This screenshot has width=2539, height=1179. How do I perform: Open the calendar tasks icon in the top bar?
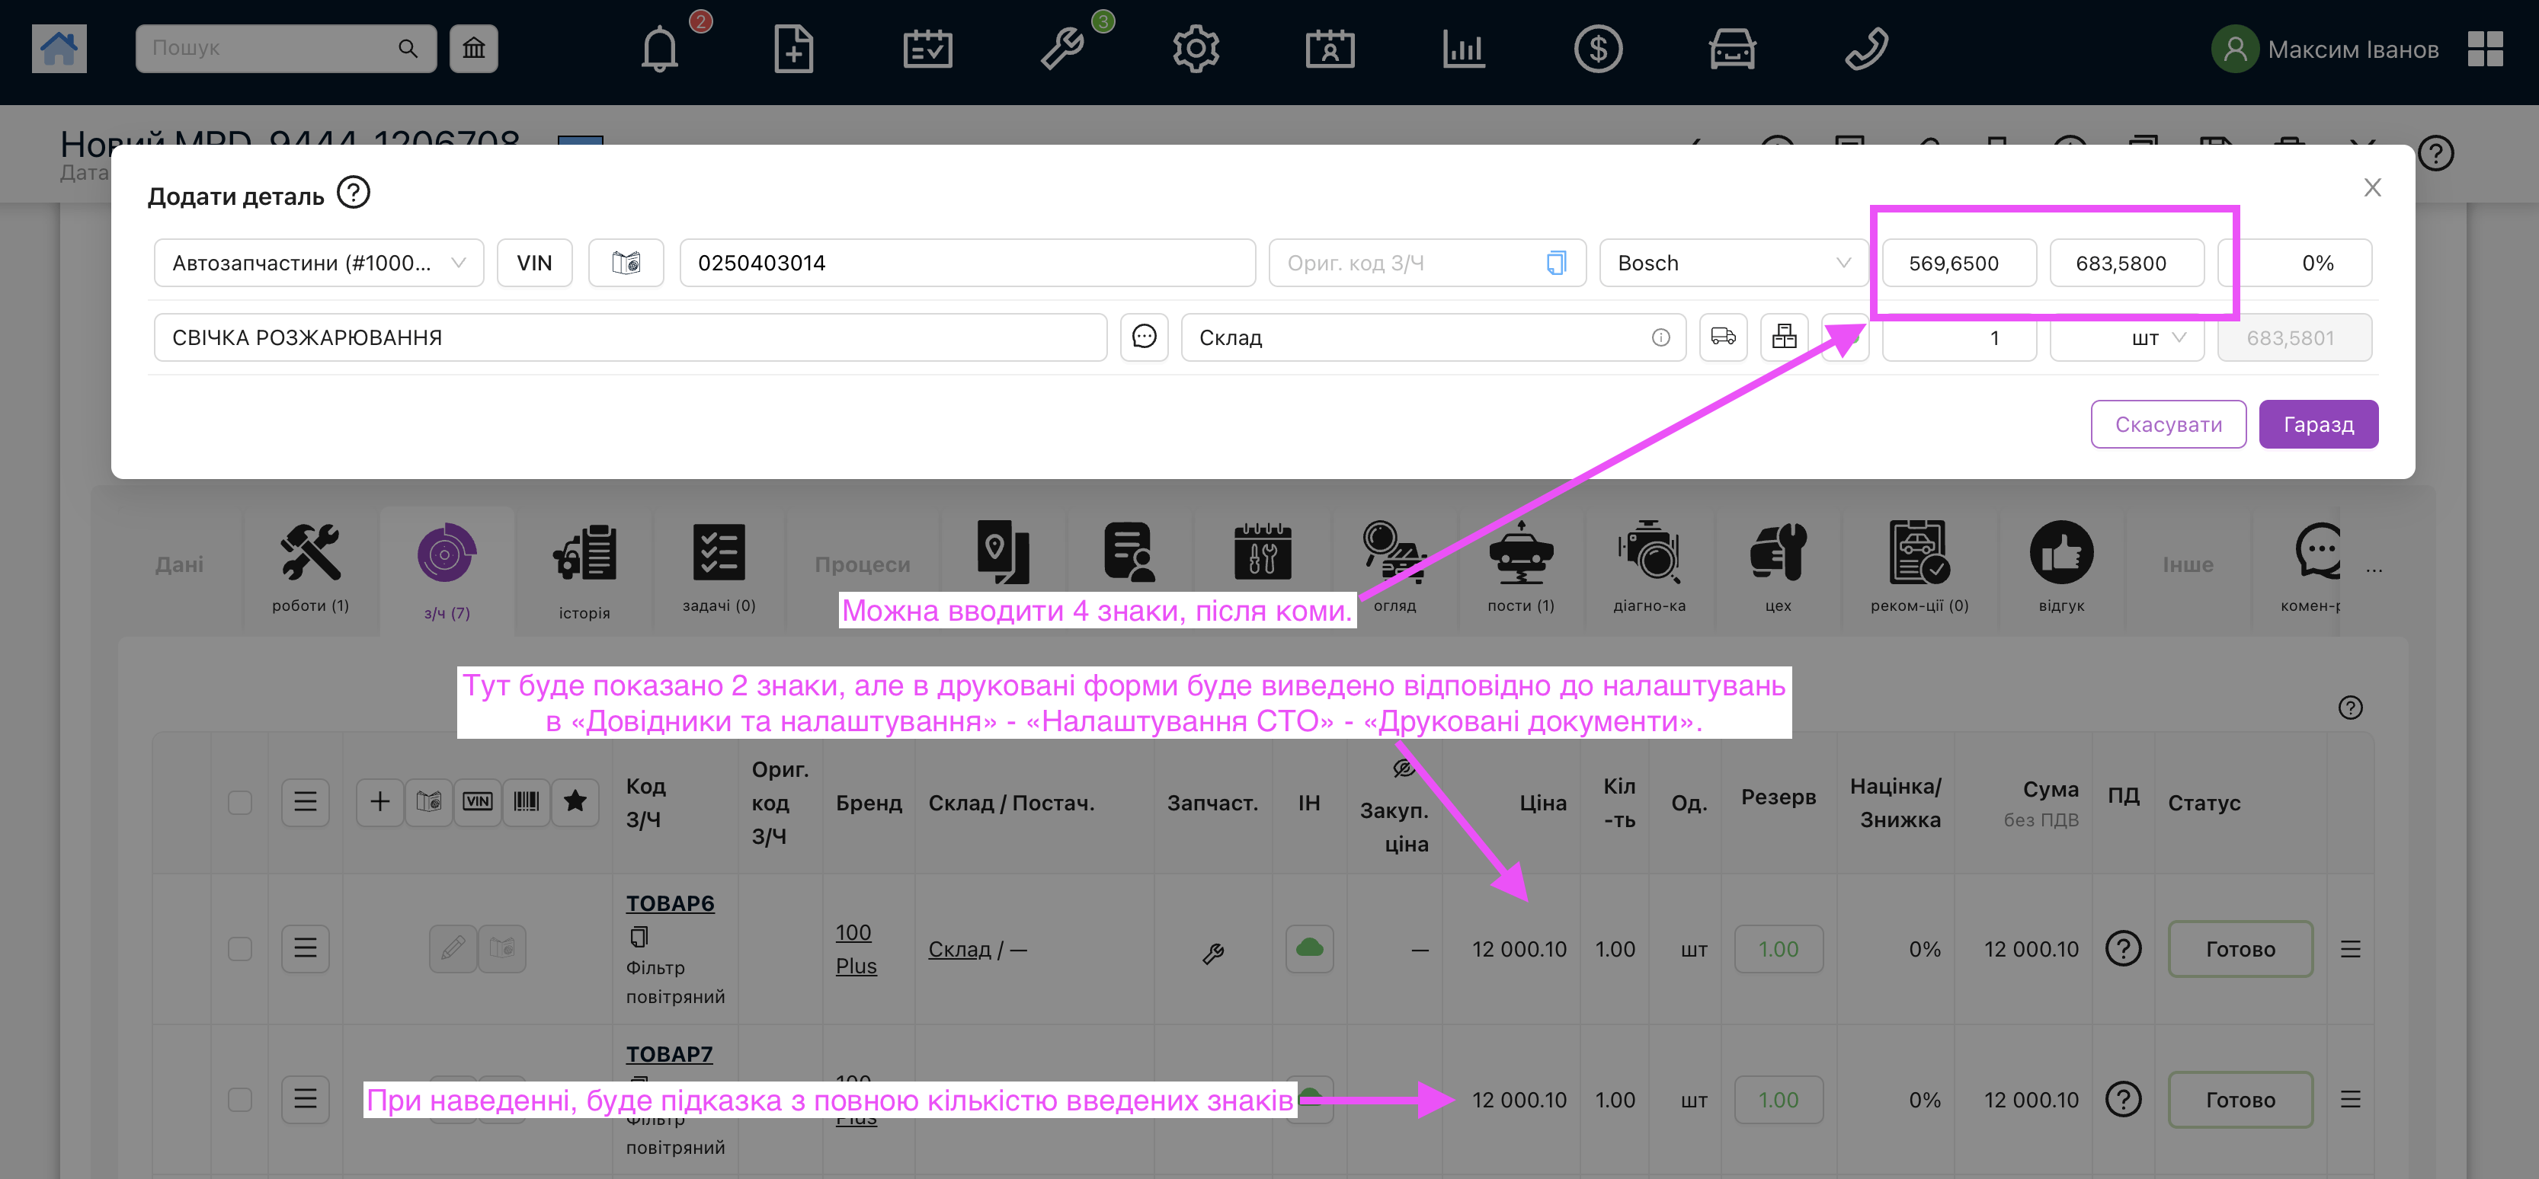tap(927, 50)
